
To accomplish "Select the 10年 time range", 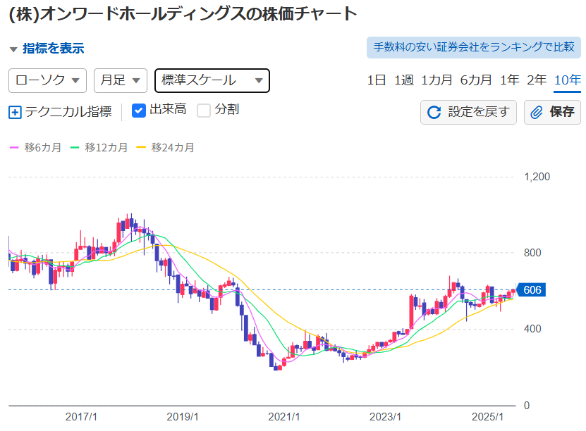I will pyautogui.click(x=568, y=80).
